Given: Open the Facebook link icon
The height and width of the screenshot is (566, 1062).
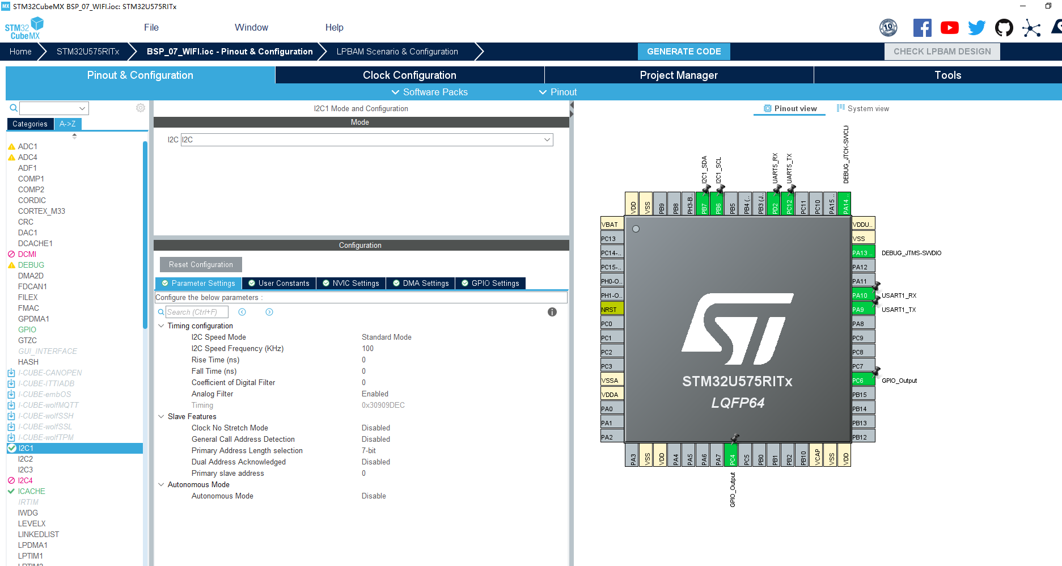Looking at the screenshot, I should [x=922, y=28].
